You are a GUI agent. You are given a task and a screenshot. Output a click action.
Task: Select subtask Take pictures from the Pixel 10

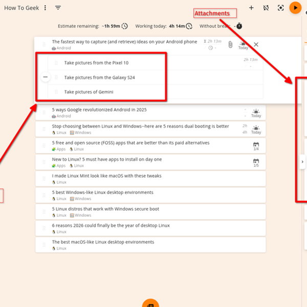pyautogui.click(x=96, y=63)
